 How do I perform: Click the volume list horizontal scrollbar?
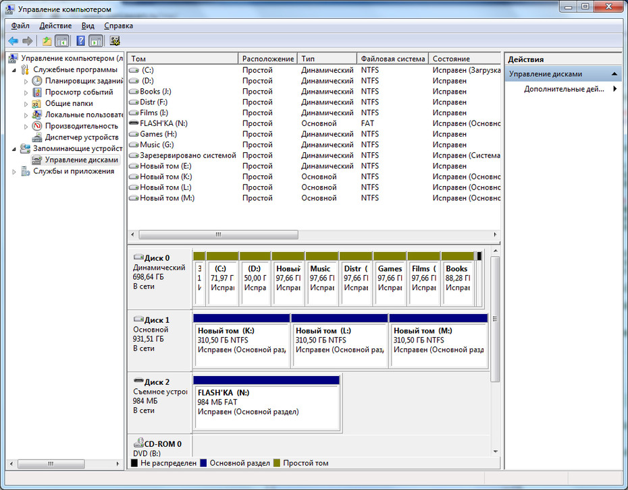[313, 235]
